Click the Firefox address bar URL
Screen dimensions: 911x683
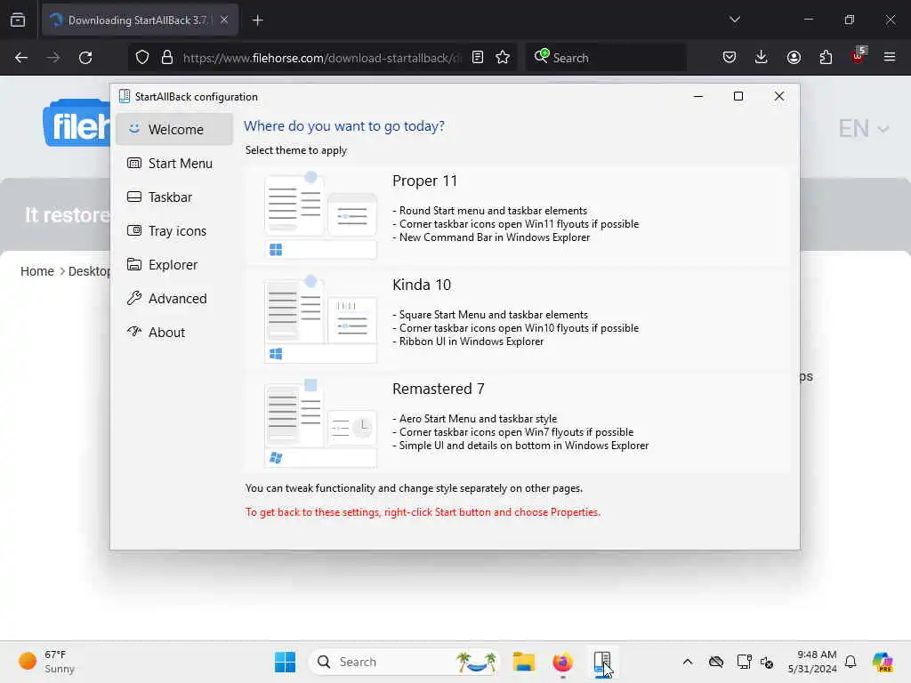coord(322,58)
